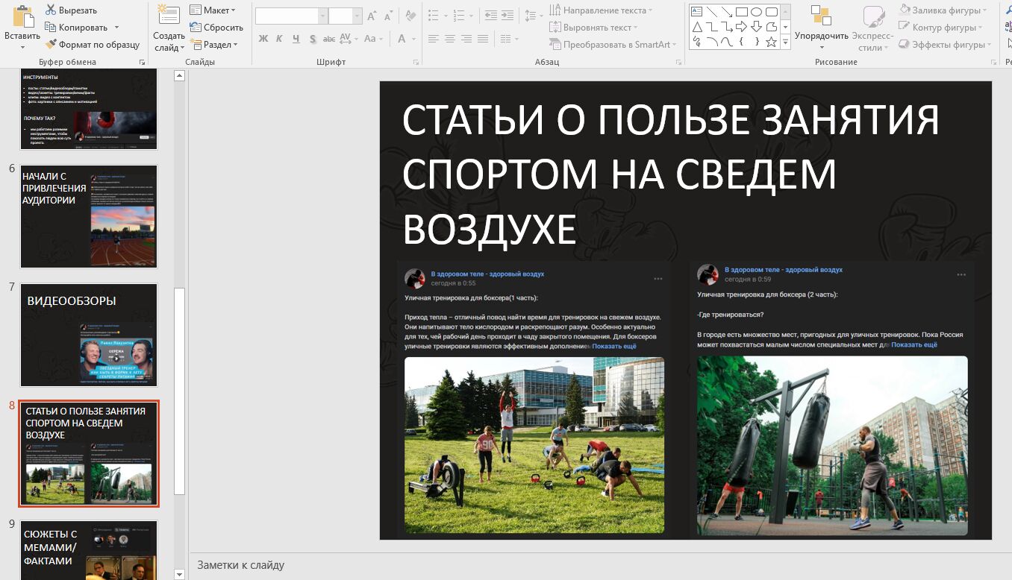Image resolution: width=1012 pixels, height=580 pixels.
Task: Open Преобразовать в SmartArt menu
Action: point(614,45)
